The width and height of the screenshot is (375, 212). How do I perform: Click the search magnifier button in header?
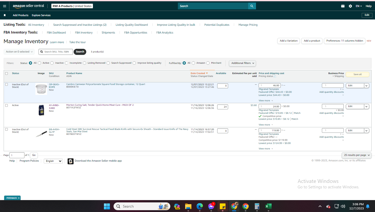pos(252,6)
